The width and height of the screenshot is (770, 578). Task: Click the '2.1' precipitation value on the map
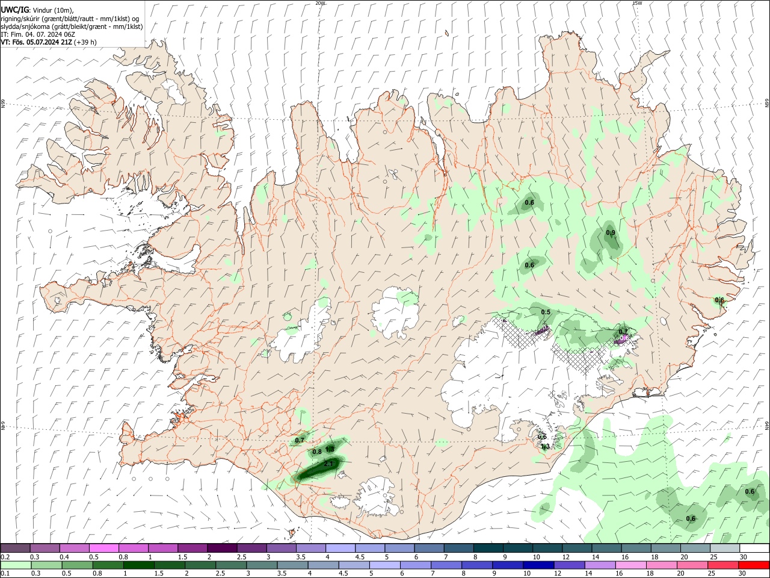pyautogui.click(x=328, y=464)
